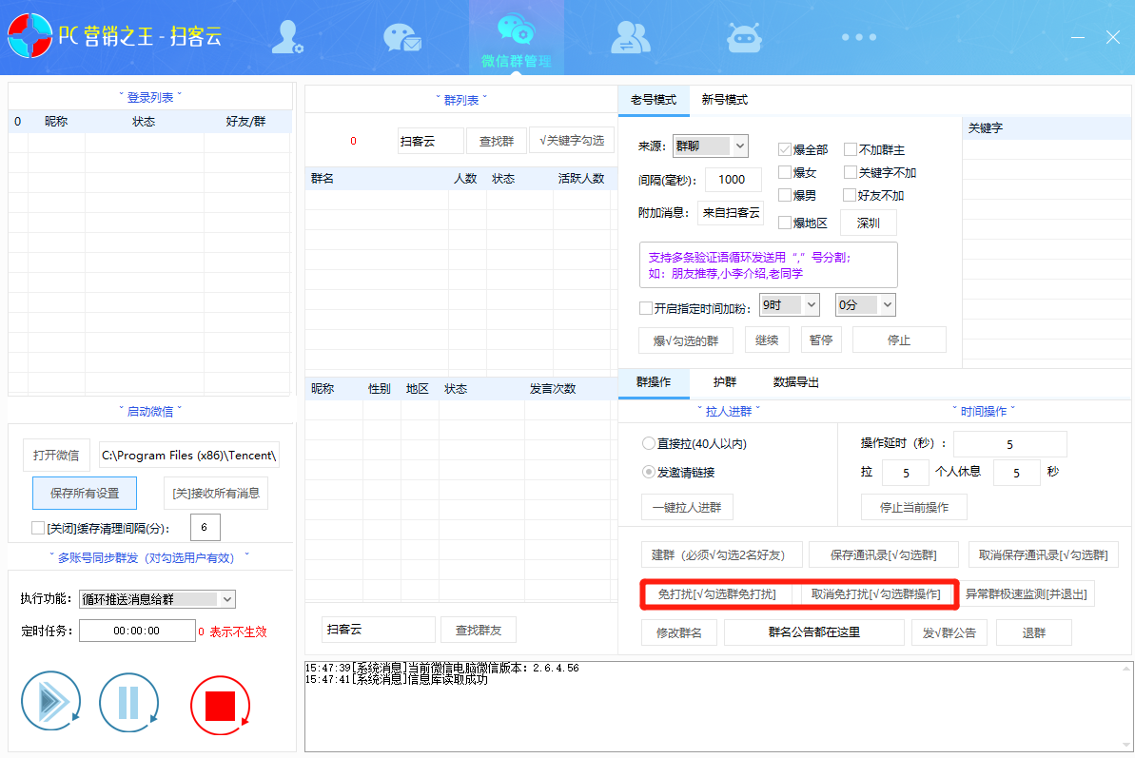Click the 活跃人数 column header
Image resolution: width=1135 pixels, height=758 pixels.
(x=581, y=179)
